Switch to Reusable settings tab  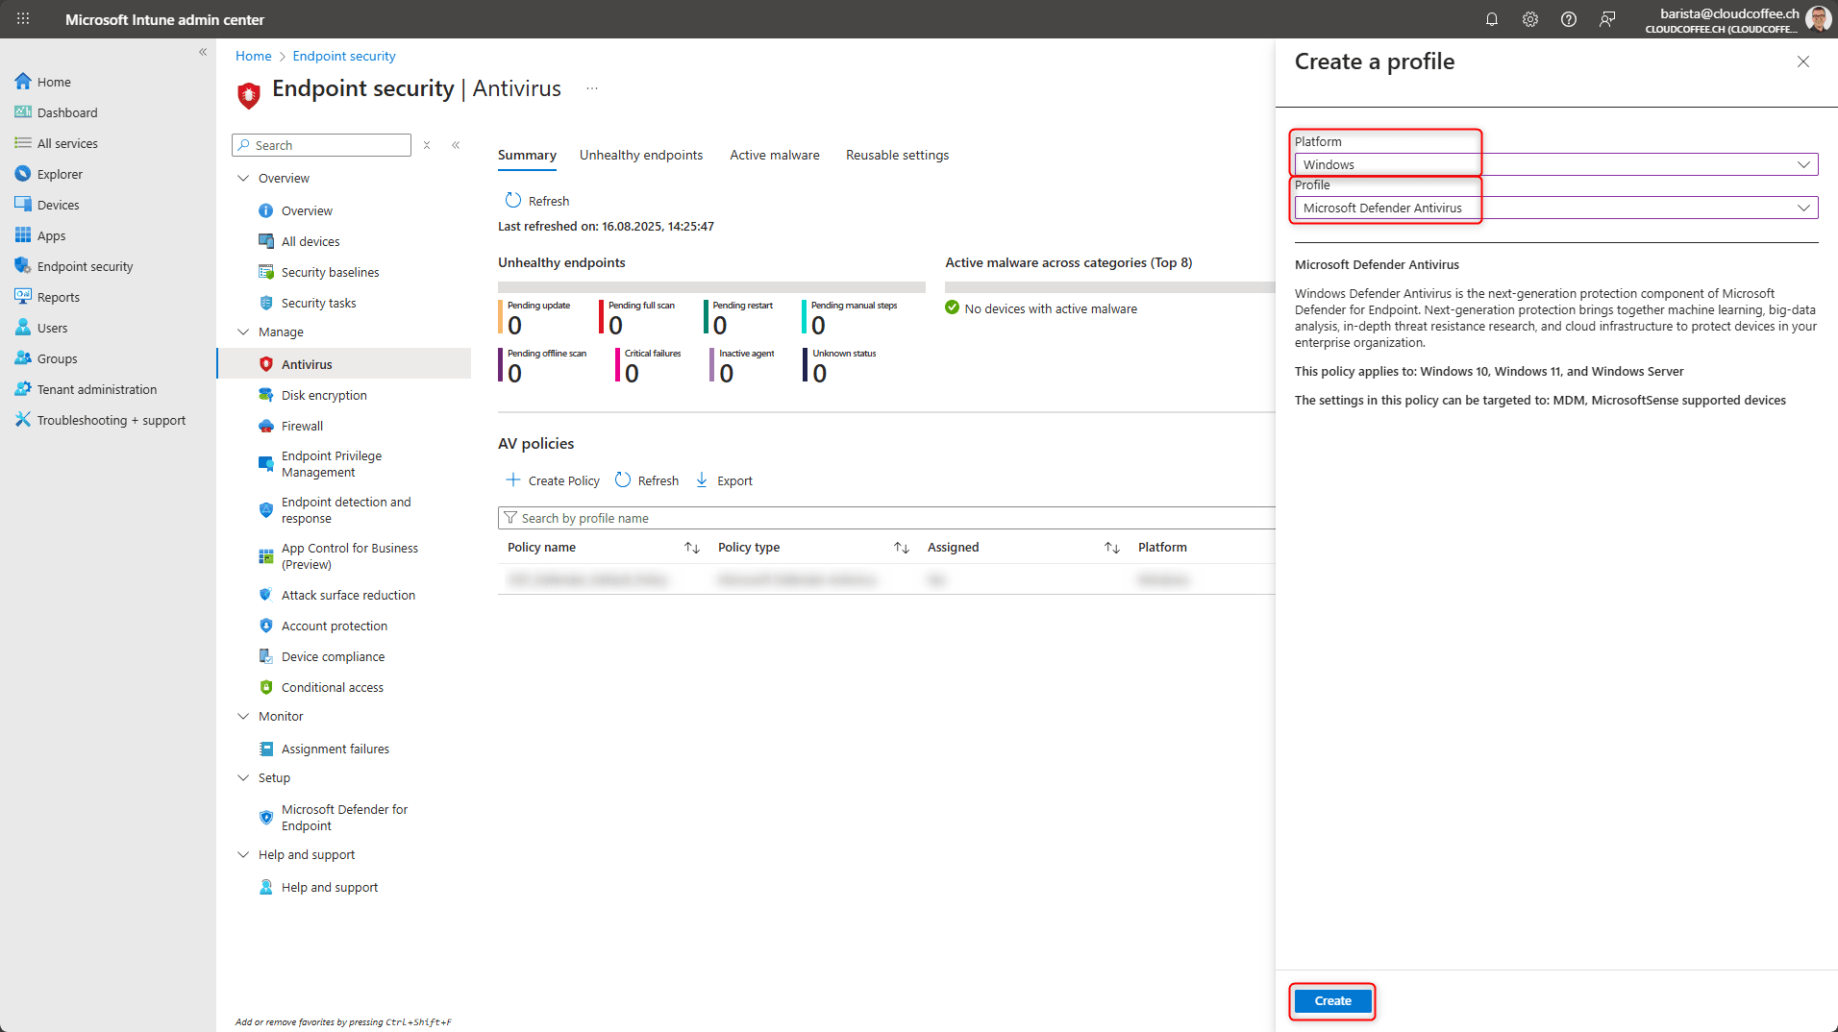click(897, 155)
